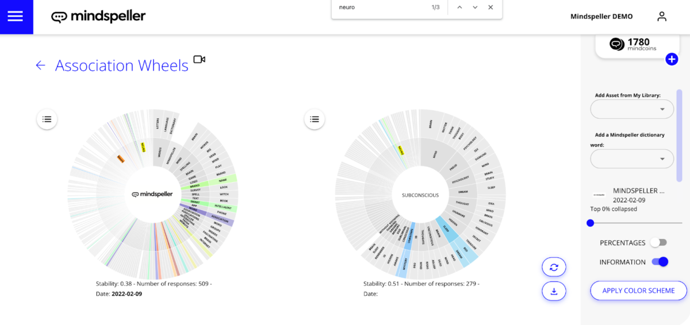
Task: Click the light blue BED segment
Action: 465,249
